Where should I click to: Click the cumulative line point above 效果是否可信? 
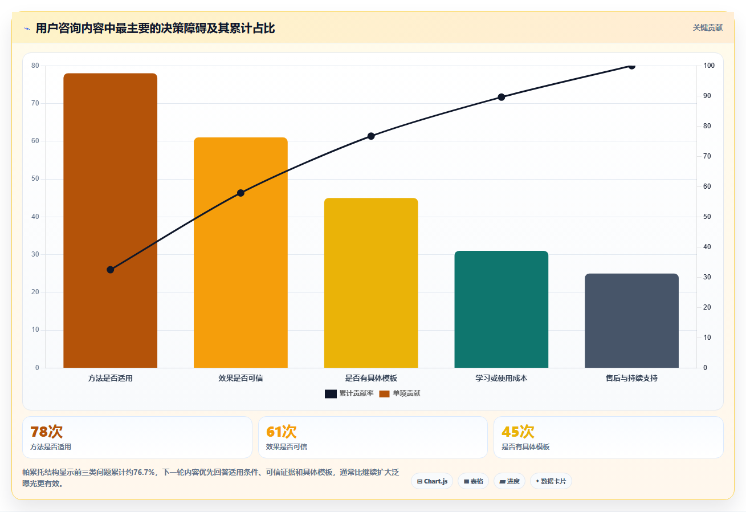[240, 193]
